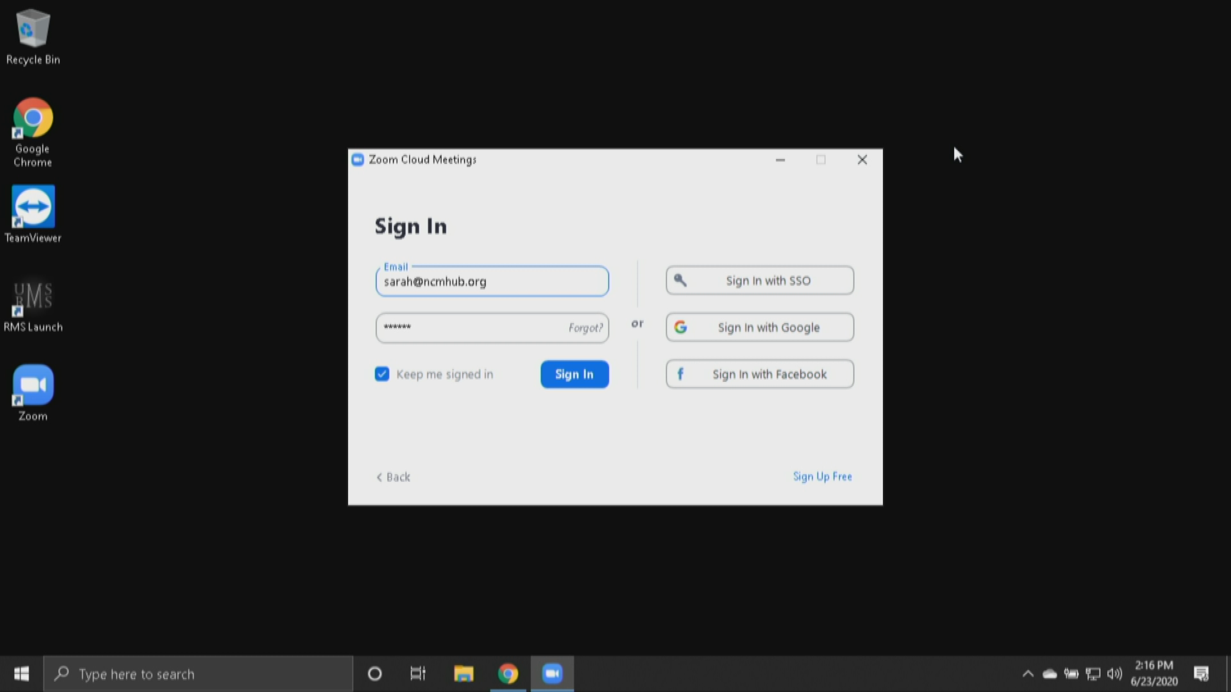Click the Zoom icon in the taskbar
The image size is (1231, 692).
tap(552, 674)
